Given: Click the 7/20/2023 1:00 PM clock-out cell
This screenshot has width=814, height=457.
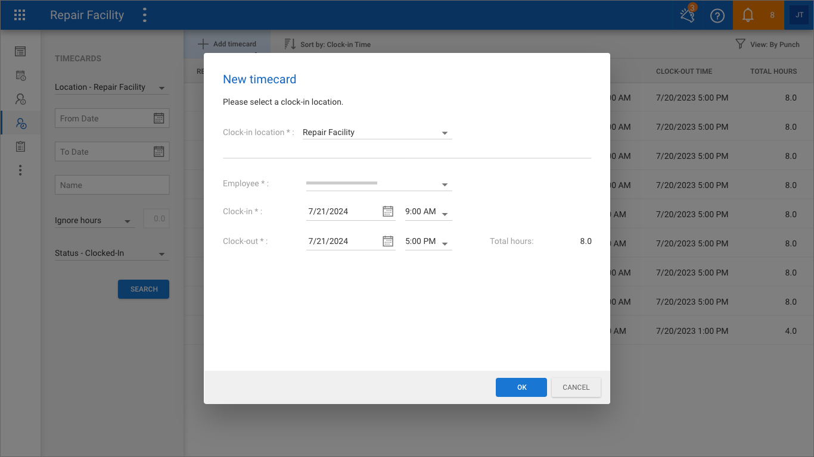Looking at the screenshot, I should 692,331.
